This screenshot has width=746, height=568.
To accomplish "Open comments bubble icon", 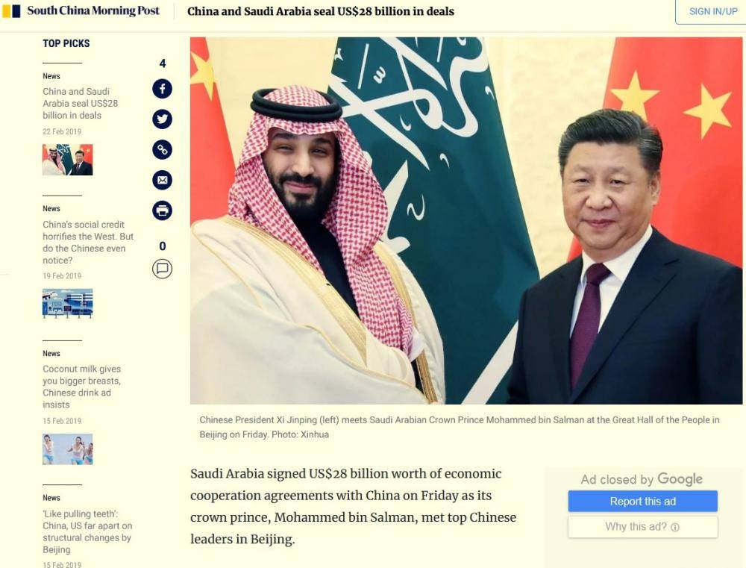I will [x=162, y=269].
